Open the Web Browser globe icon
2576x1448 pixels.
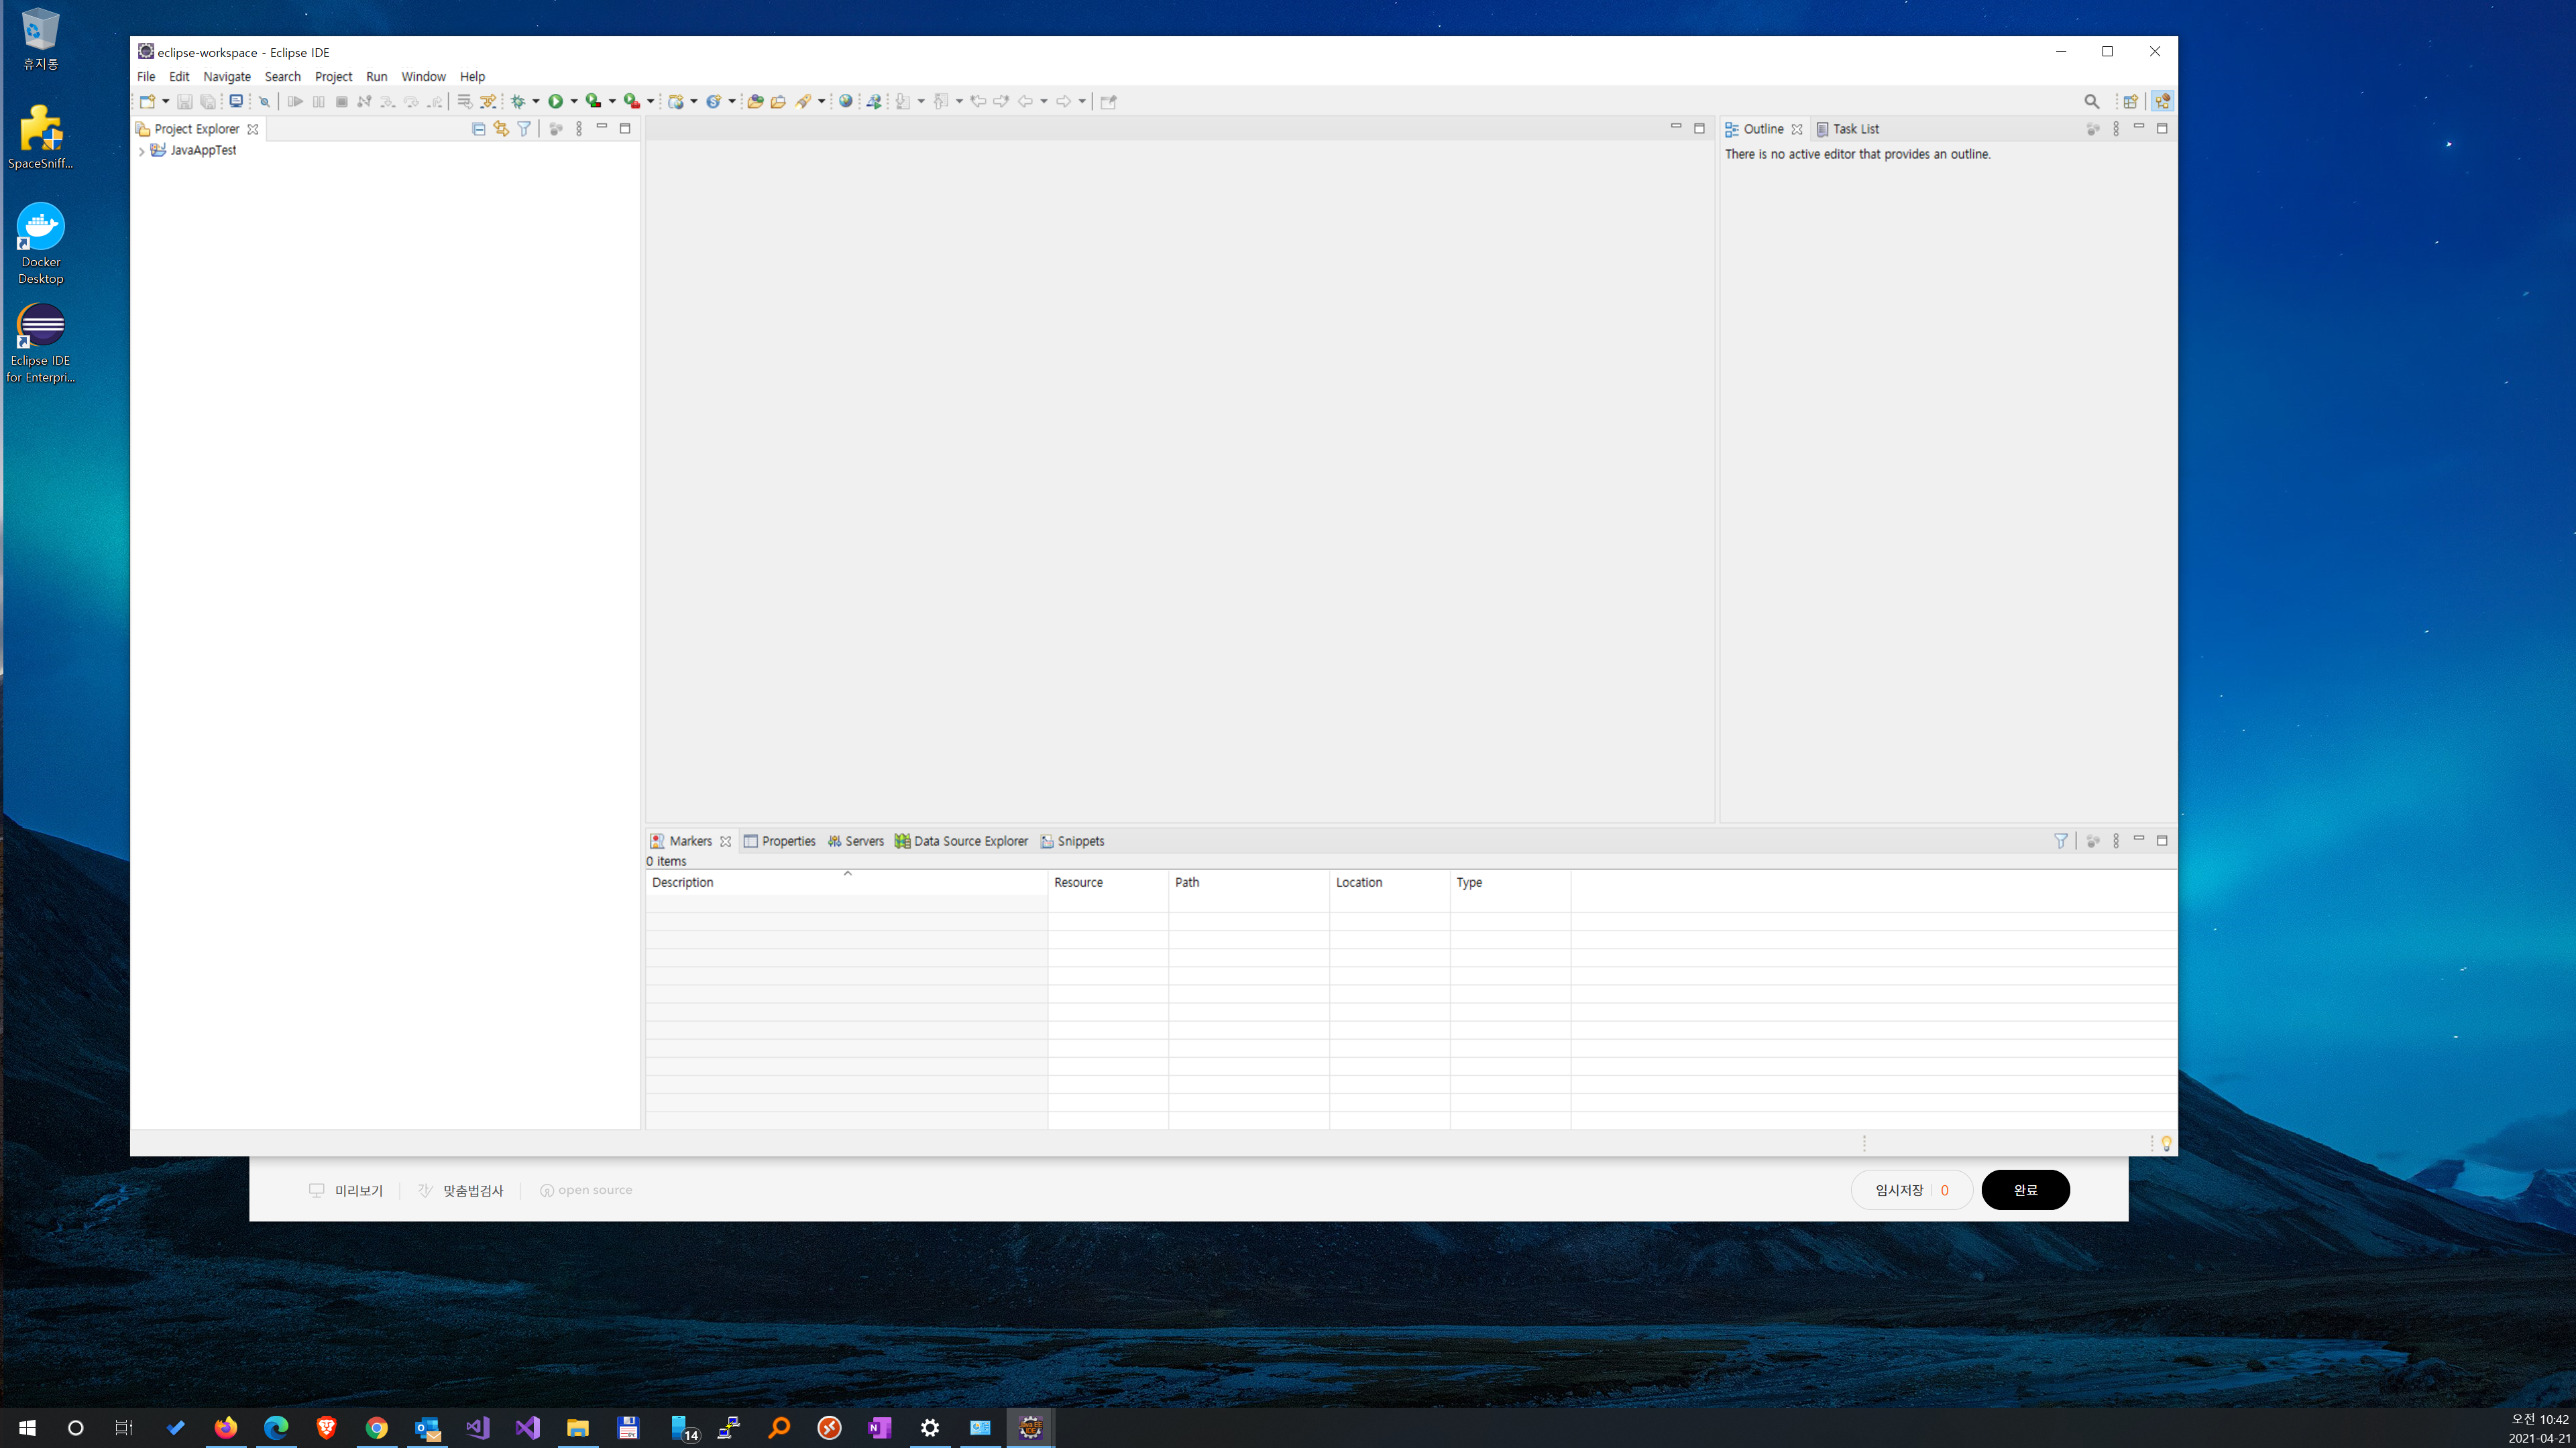pos(846,101)
